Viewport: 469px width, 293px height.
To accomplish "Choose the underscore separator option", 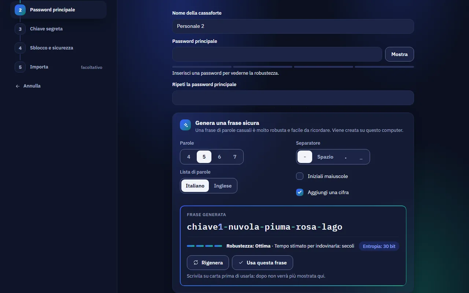I will 361,157.
